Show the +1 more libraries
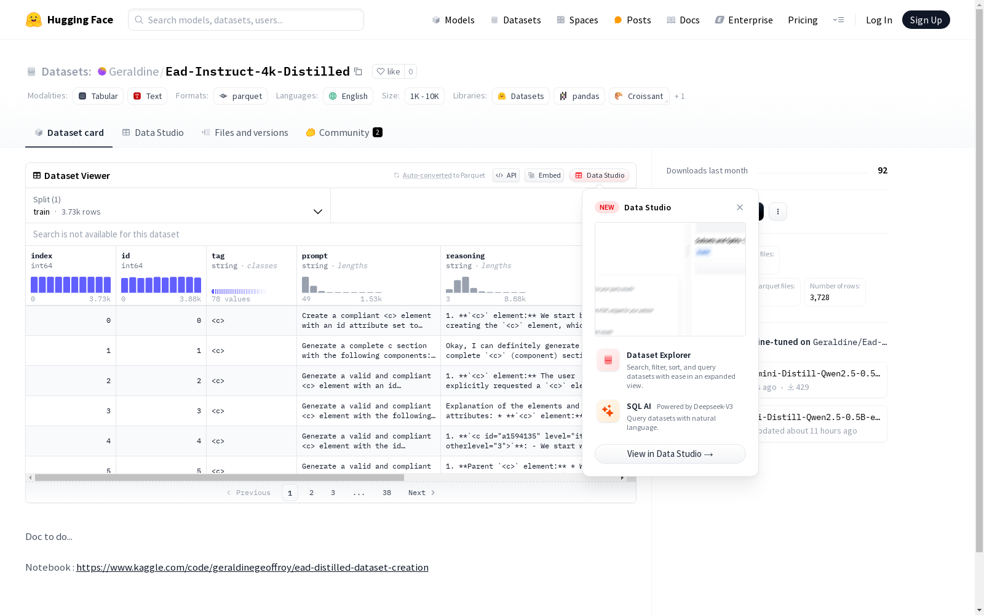 680,96
